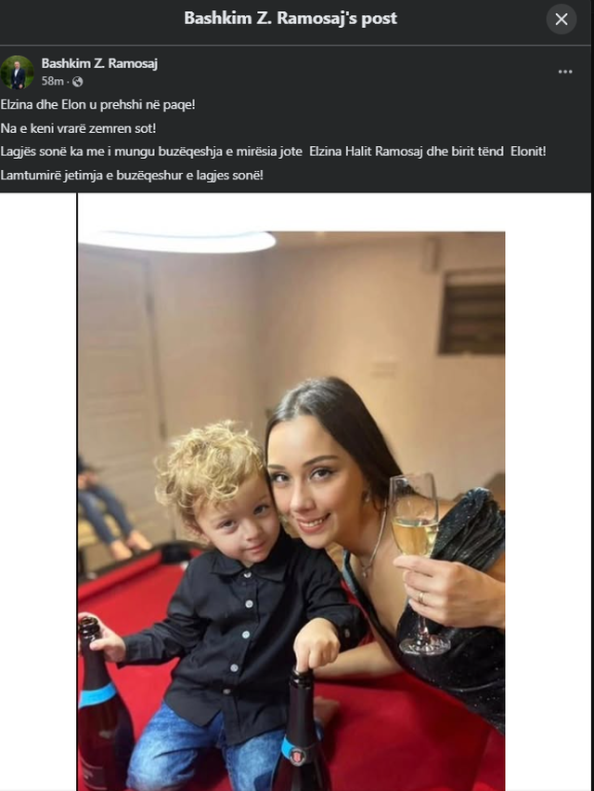Click the "Lamtumirë jetimja e buzëqeshur" line

pos(132,175)
